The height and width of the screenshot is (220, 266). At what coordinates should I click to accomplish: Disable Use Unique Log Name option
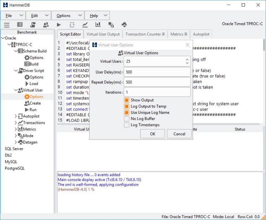pos(126,112)
